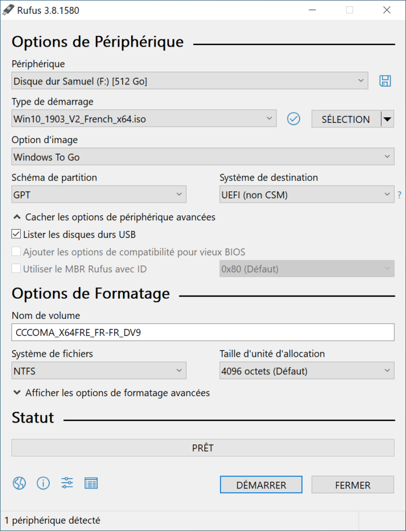Click the Rufus USB icon in title bar

pos(8,10)
